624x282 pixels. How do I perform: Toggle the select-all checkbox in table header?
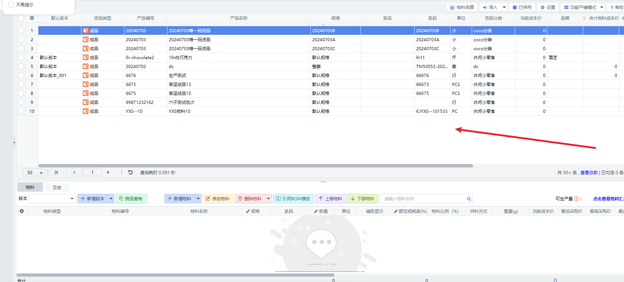(21, 18)
